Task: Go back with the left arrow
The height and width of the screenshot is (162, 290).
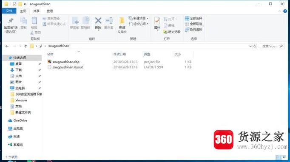Action: [x=7, y=46]
